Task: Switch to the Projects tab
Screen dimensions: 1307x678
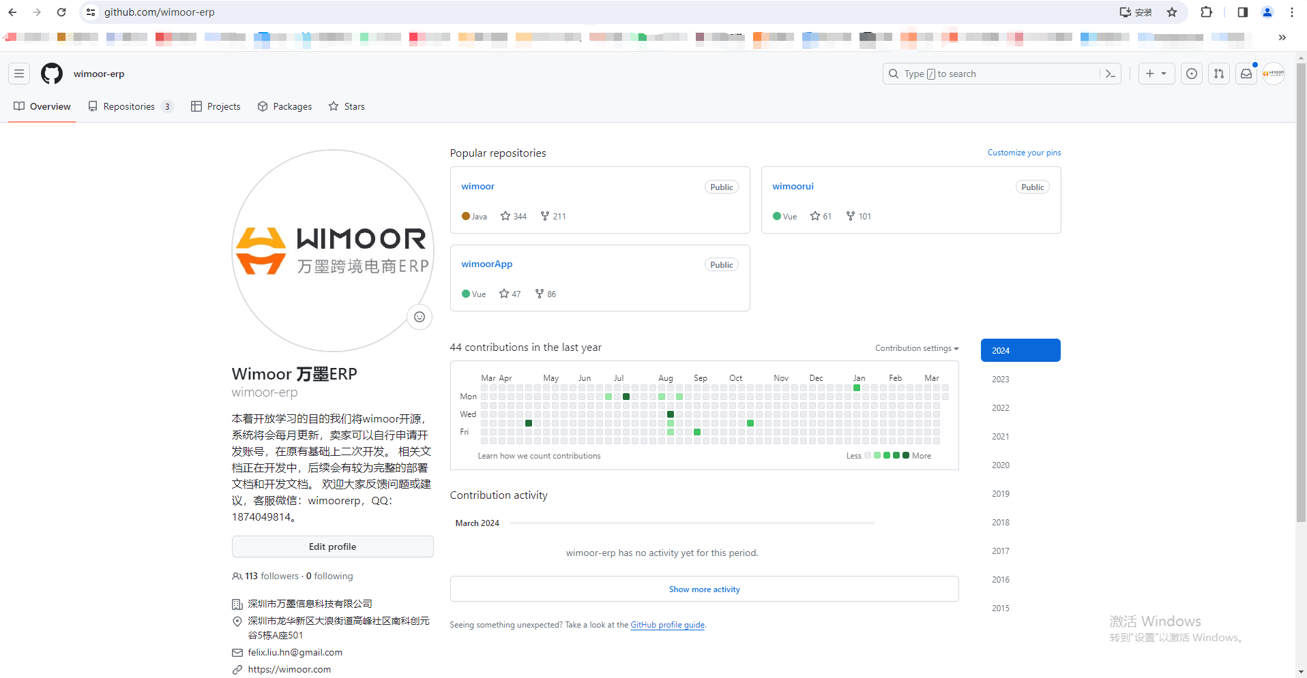Action: coord(216,106)
